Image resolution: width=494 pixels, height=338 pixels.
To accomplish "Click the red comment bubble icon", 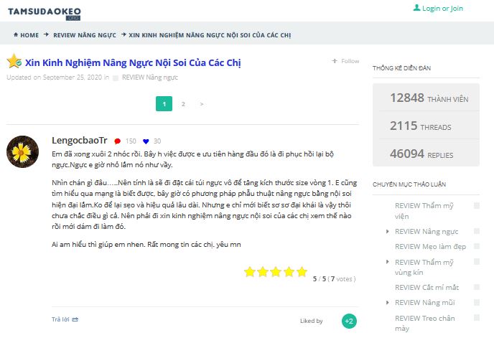I will pos(118,141).
